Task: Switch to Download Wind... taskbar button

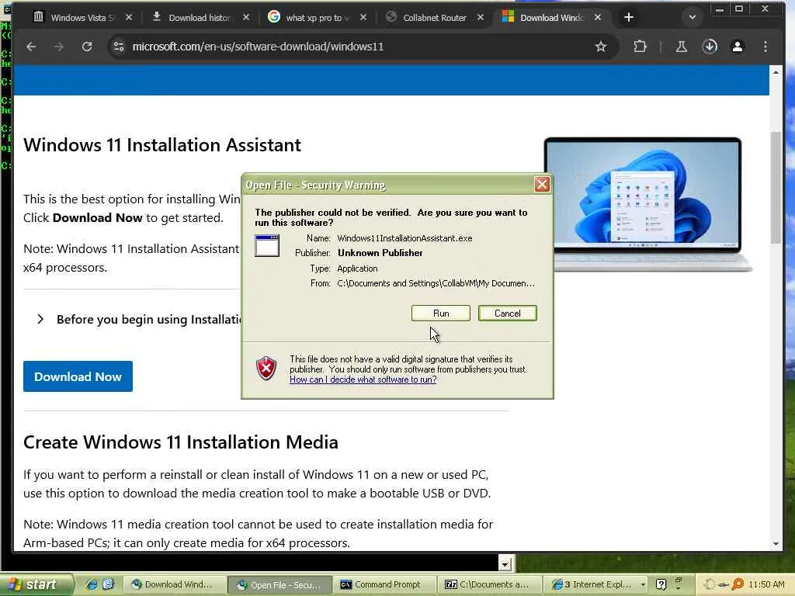Action: (x=174, y=585)
